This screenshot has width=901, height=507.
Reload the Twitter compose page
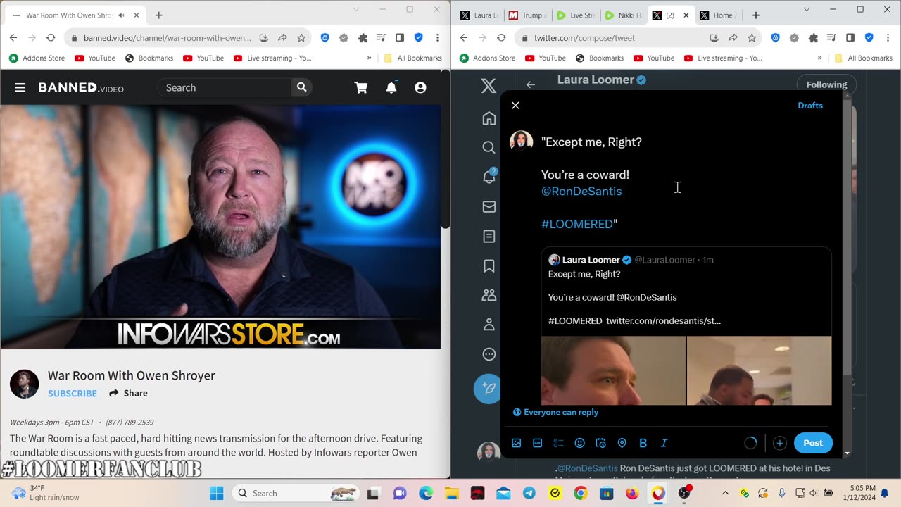(501, 37)
